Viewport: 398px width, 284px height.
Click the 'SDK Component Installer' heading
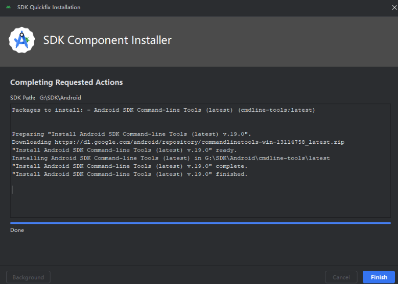(107, 40)
